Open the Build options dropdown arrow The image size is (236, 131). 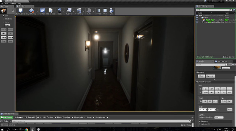tap(94, 11)
